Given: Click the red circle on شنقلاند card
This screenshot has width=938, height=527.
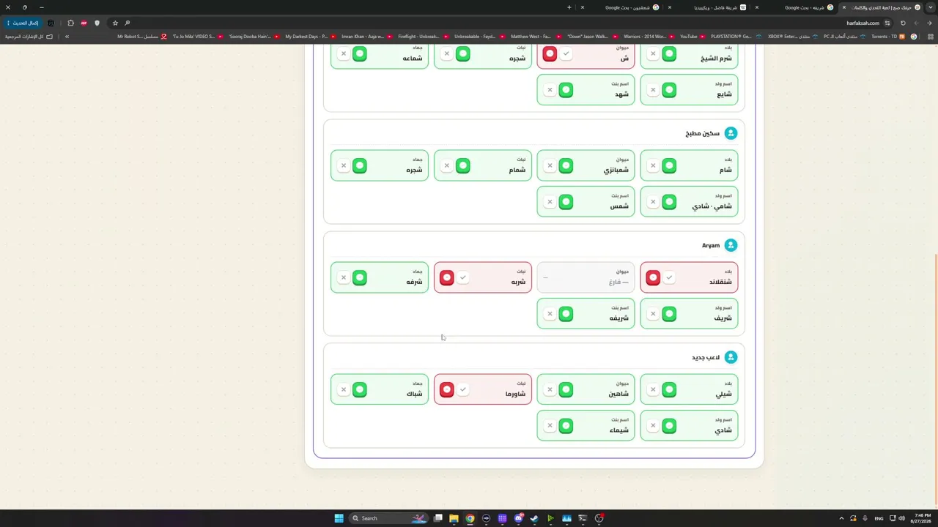Looking at the screenshot, I should coord(653,277).
